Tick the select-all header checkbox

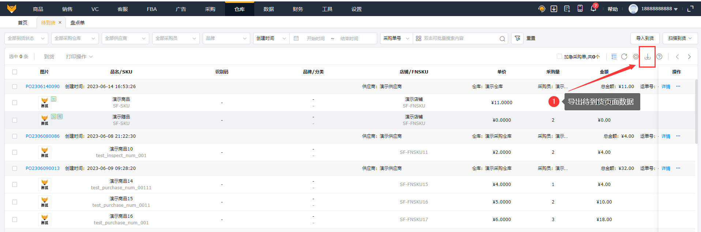(x=15, y=72)
